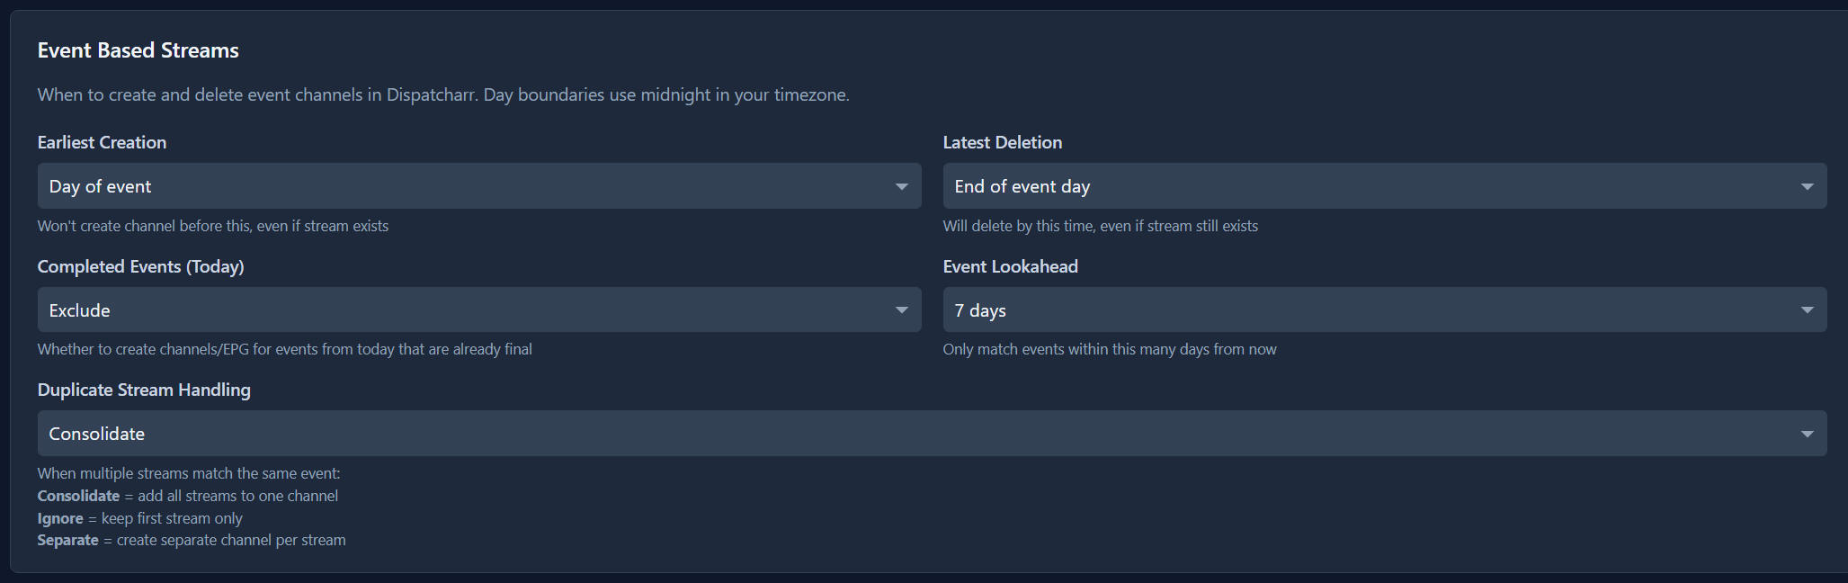Click the Duplicate Stream Handling caret arrow
This screenshot has width=1848, height=583.
[x=1807, y=434]
